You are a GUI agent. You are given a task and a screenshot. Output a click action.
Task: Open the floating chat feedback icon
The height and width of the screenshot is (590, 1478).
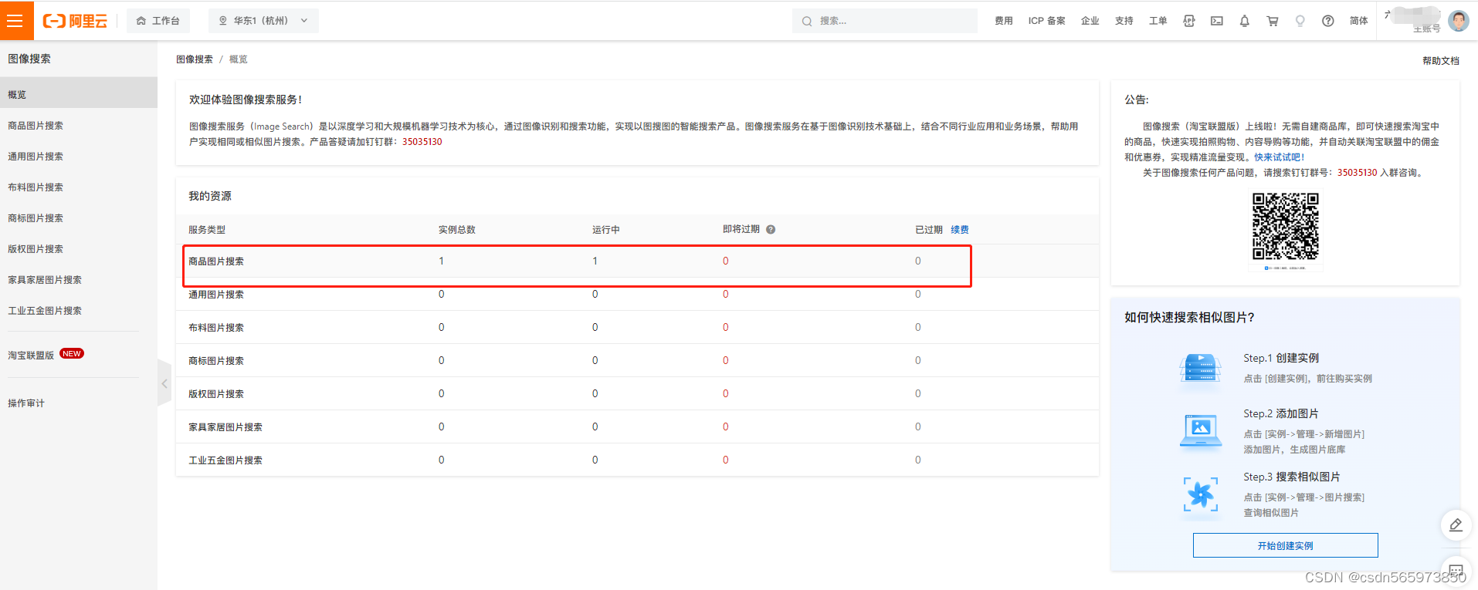pos(1456,571)
